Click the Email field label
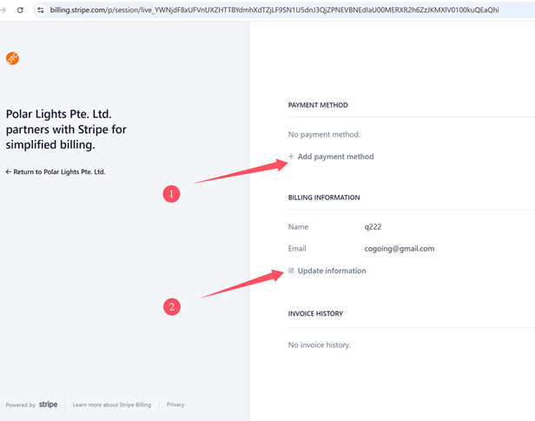Image resolution: width=535 pixels, height=421 pixels. pyautogui.click(x=297, y=249)
